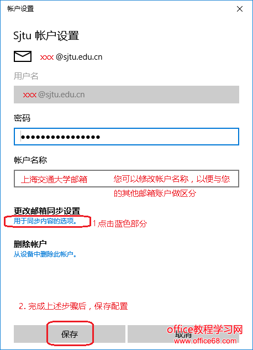The height and width of the screenshot is (350, 253).
Task: Click the email address beside the envelope
Action: pos(71,57)
